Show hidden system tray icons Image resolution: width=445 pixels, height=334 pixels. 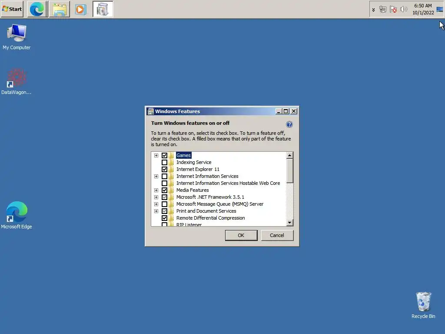373,10
